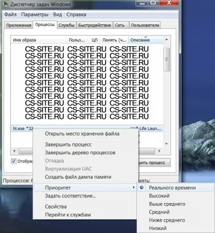Click the Завершить процесс button below list
This screenshot has height=233, width=215.
(x=155, y=163)
